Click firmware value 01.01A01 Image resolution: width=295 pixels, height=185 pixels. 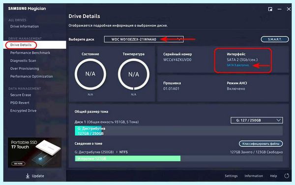(171, 89)
